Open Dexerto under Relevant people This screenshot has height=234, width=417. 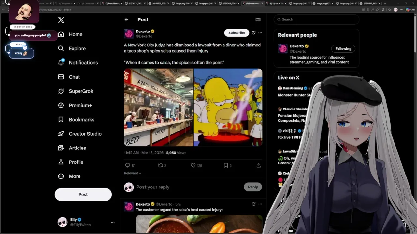[296, 46]
